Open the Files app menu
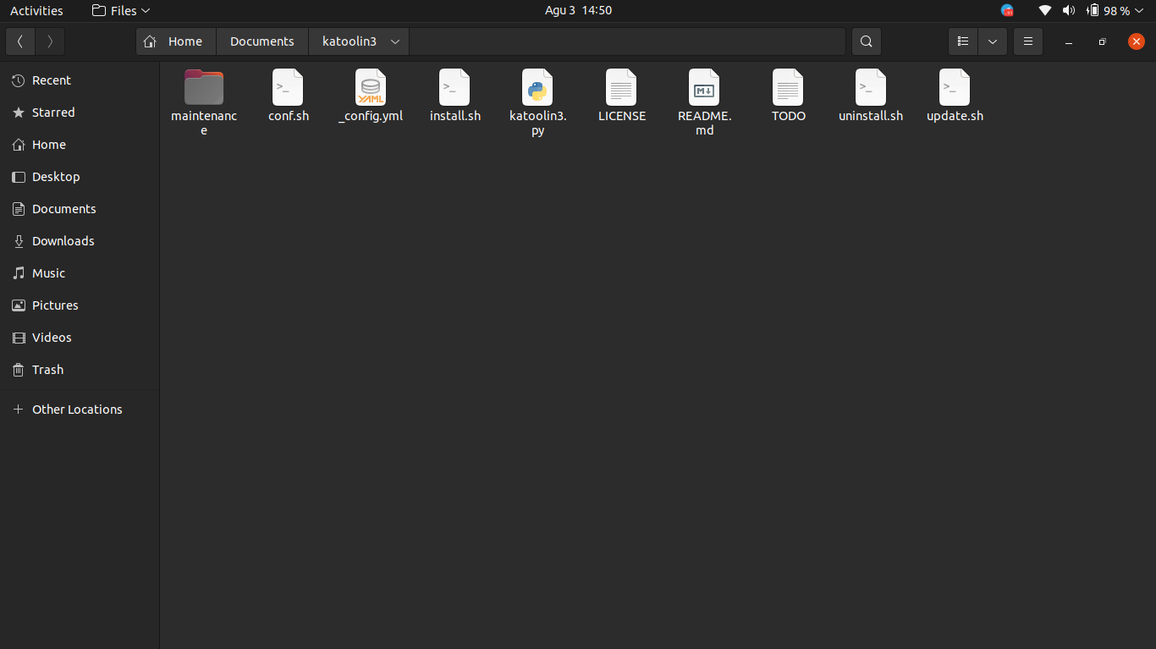Screen dimensions: 1156x649 (118, 10)
